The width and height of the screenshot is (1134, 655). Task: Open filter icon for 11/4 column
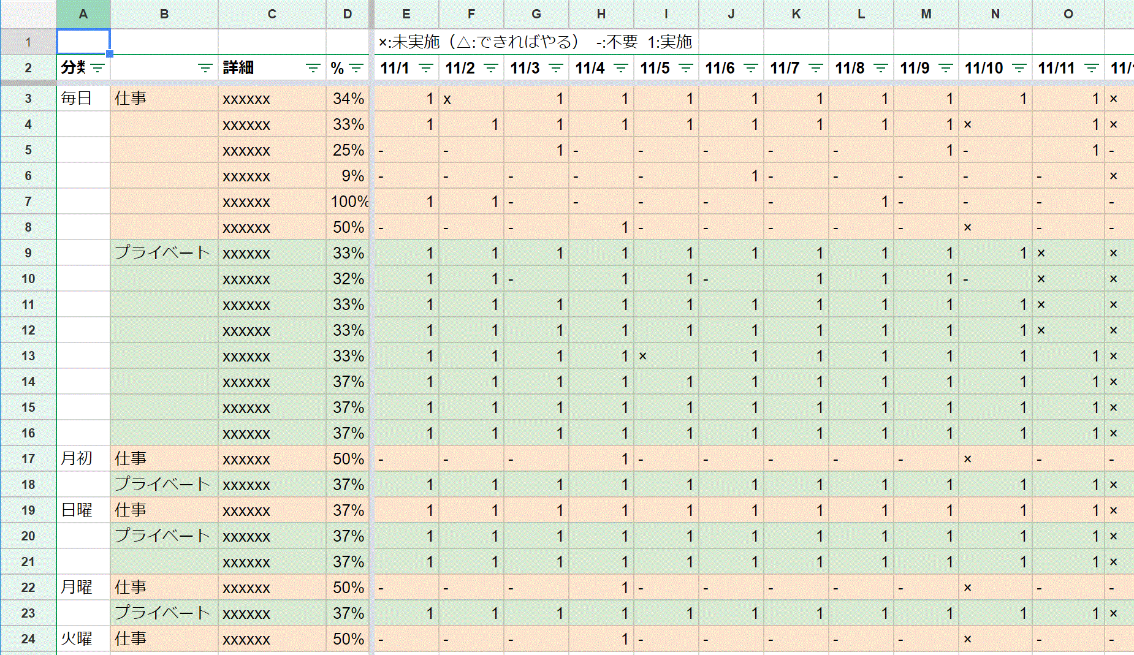pyautogui.click(x=621, y=68)
